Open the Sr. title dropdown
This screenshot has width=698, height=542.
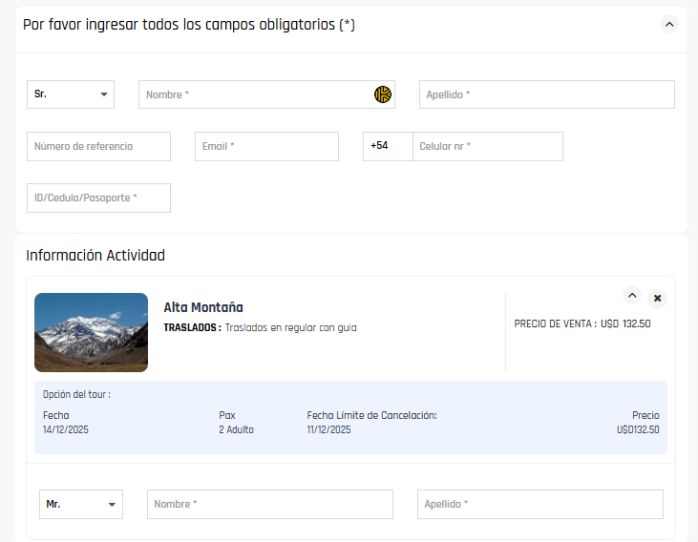(x=71, y=94)
